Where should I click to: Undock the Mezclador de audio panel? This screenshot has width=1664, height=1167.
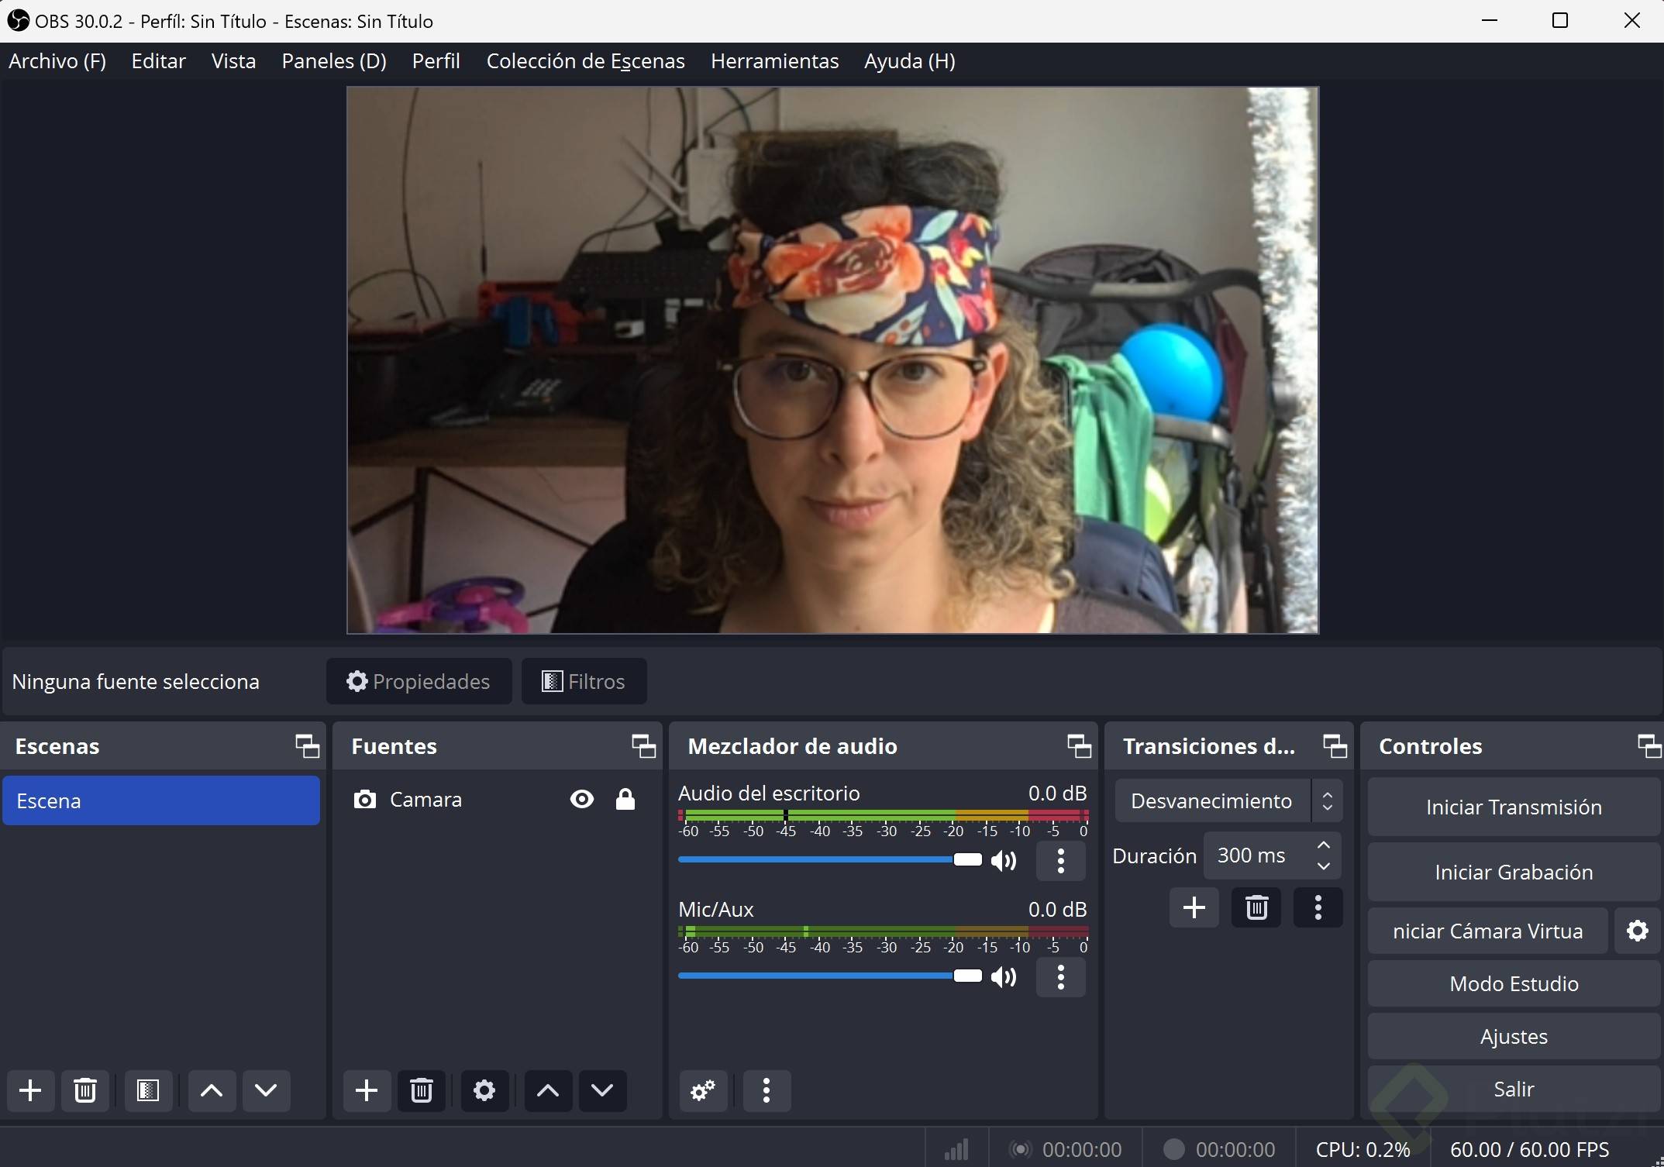click(x=1079, y=746)
